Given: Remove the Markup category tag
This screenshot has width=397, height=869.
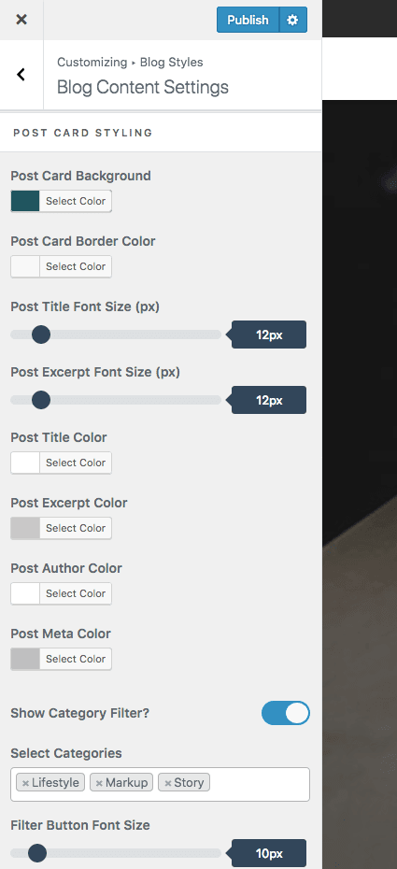Looking at the screenshot, I should (99, 783).
